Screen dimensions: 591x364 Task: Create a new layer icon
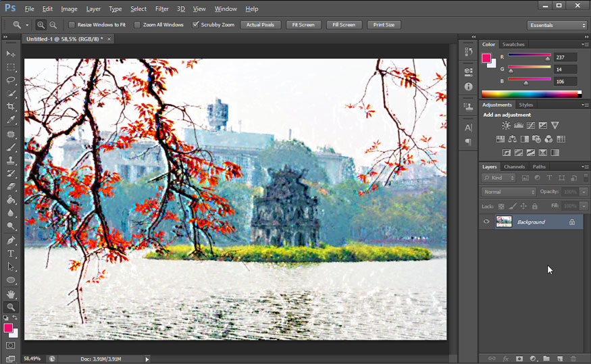[559, 358]
